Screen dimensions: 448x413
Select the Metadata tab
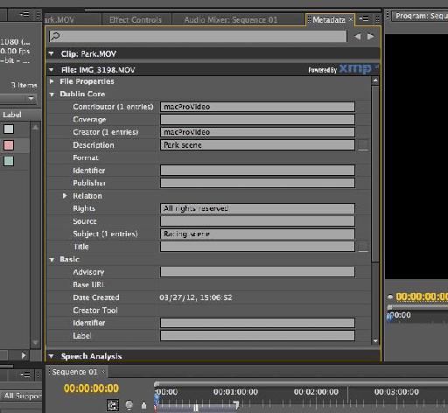click(x=329, y=19)
